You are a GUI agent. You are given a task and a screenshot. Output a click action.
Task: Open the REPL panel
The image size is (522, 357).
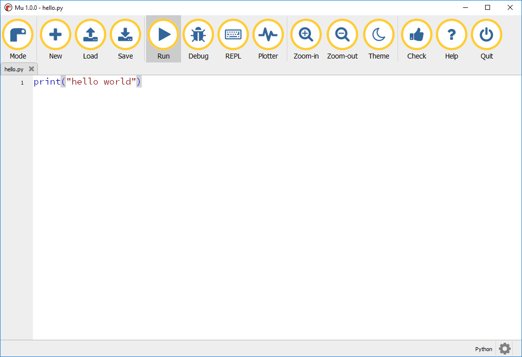pos(233,35)
